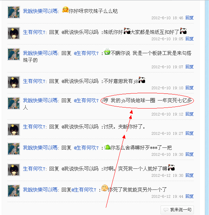This screenshot has width=209, height=215.
Task: Click the angry yellow emoji in the last comment
Action: coord(105,188)
